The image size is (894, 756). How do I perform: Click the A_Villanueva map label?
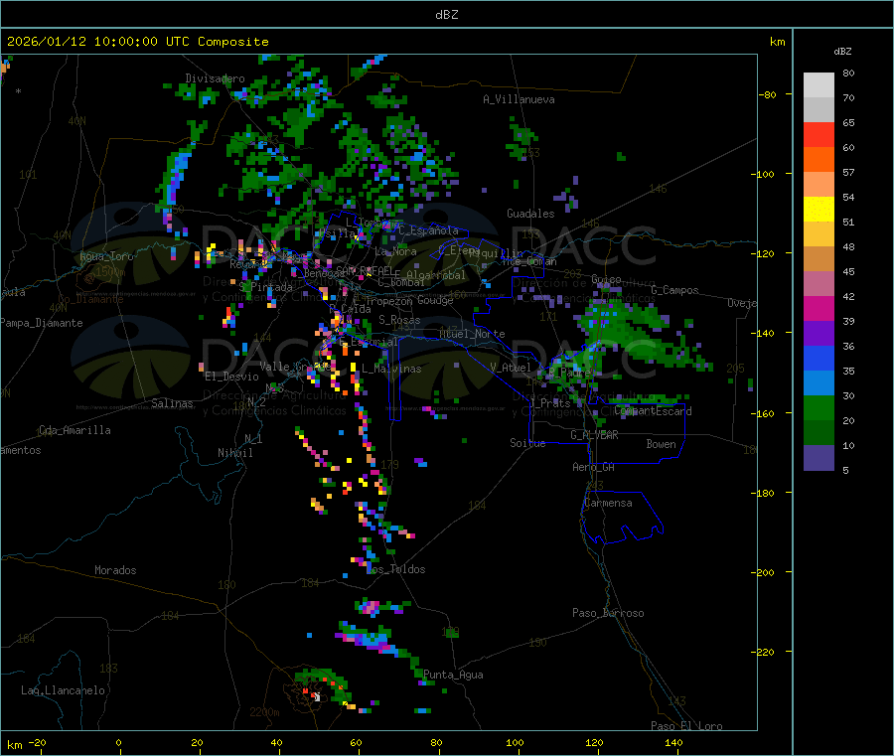519,99
